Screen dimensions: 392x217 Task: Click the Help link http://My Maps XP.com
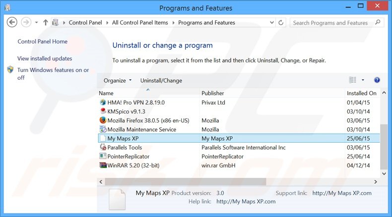tap(246, 202)
